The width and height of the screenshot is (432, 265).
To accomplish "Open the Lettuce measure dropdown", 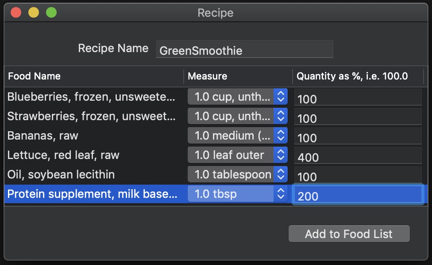I will [x=238, y=155].
